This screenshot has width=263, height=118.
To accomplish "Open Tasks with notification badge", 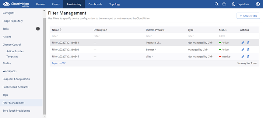I will 21,29.
